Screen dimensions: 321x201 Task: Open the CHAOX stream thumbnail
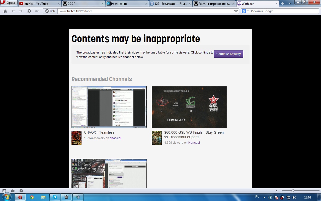[x=109, y=107]
